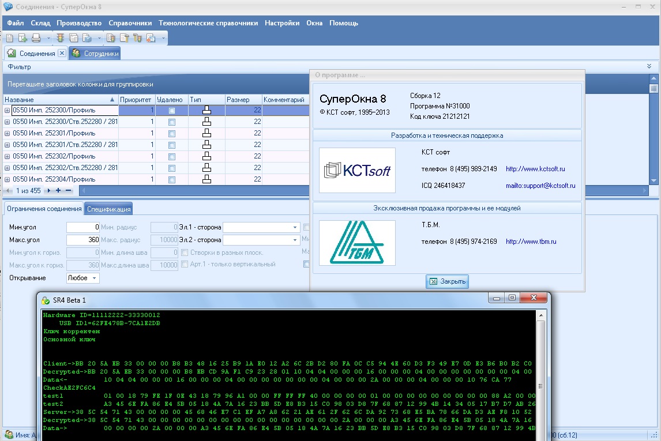The image size is (661, 441).
Task: Expand the OS50 Имп. 252300/Профиль row
Action: click(7, 110)
